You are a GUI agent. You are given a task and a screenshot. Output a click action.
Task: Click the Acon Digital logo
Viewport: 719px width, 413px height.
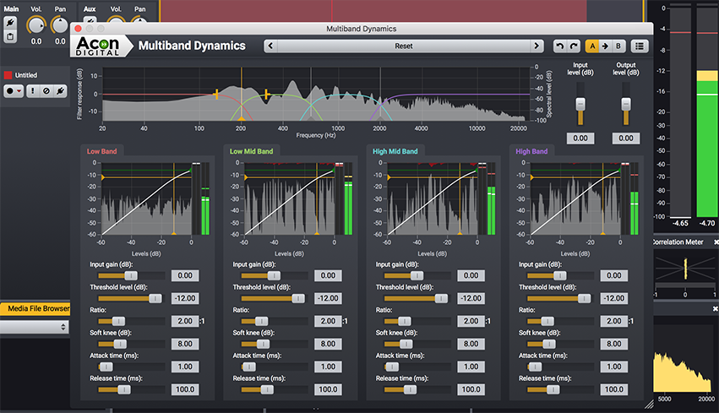[x=100, y=46]
